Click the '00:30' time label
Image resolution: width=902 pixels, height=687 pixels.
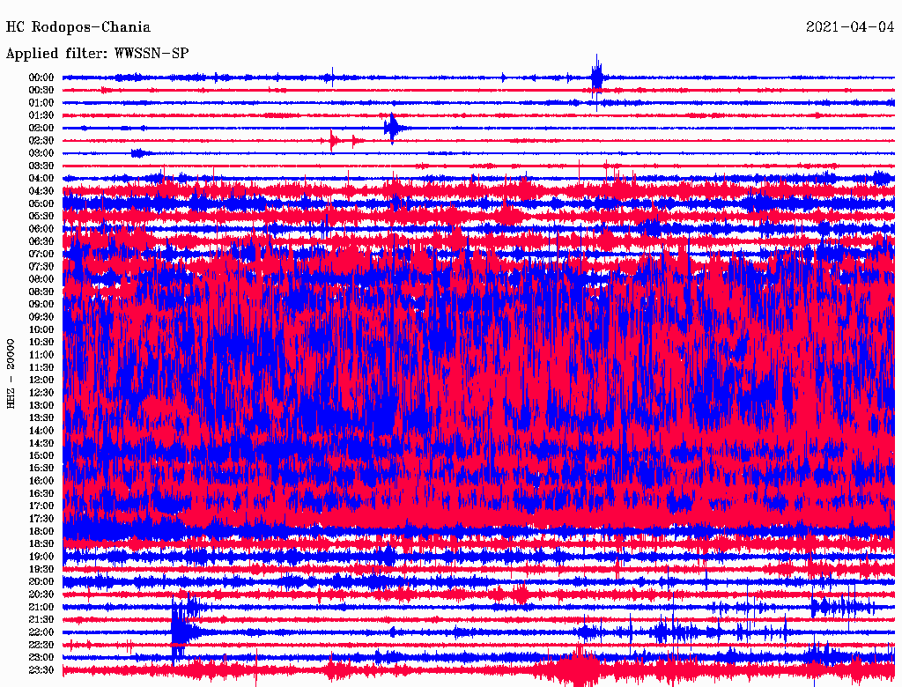tap(41, 91)
